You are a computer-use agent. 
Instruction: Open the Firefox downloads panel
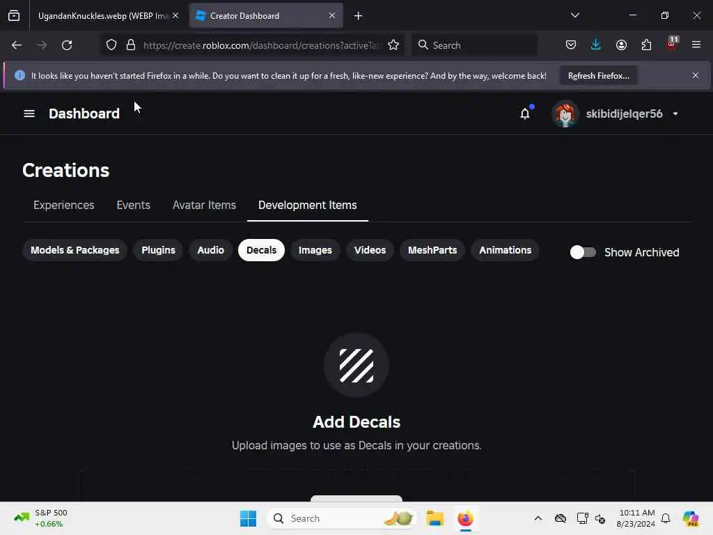click(596, 45)
